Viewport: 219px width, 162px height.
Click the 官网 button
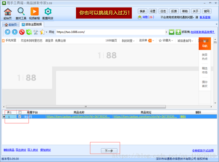pos(206,11)
